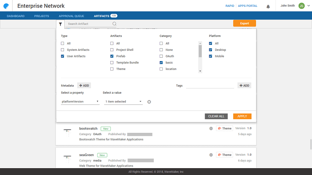This screenshot has width=312, height=175.
Task: Uncheck the Mobile platform checkbox
Action: [x=211, y=56]
